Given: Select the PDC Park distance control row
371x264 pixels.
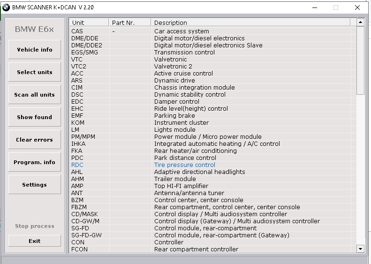Looking at the screenshot, I should click(185, 158).
